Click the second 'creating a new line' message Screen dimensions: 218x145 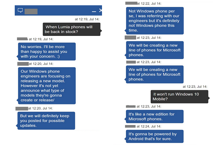[x=154, y=74]
